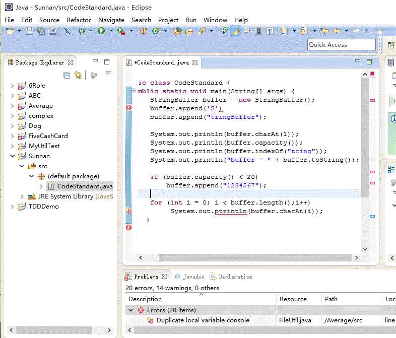Toggle Block Selection Mode icon
The width and height of the screenshot is (396, 338).
(x=258, y=31)
